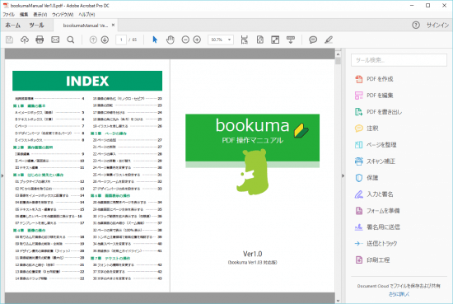Focus the ツール検索 search field
This screenshot has width=453, height=304.
point(399,60)
